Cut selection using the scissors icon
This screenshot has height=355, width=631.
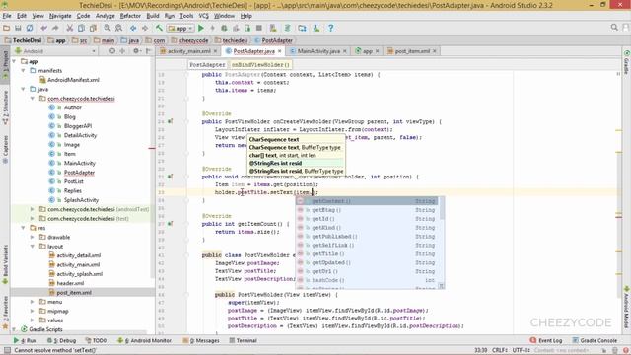(x=70, y=29)
